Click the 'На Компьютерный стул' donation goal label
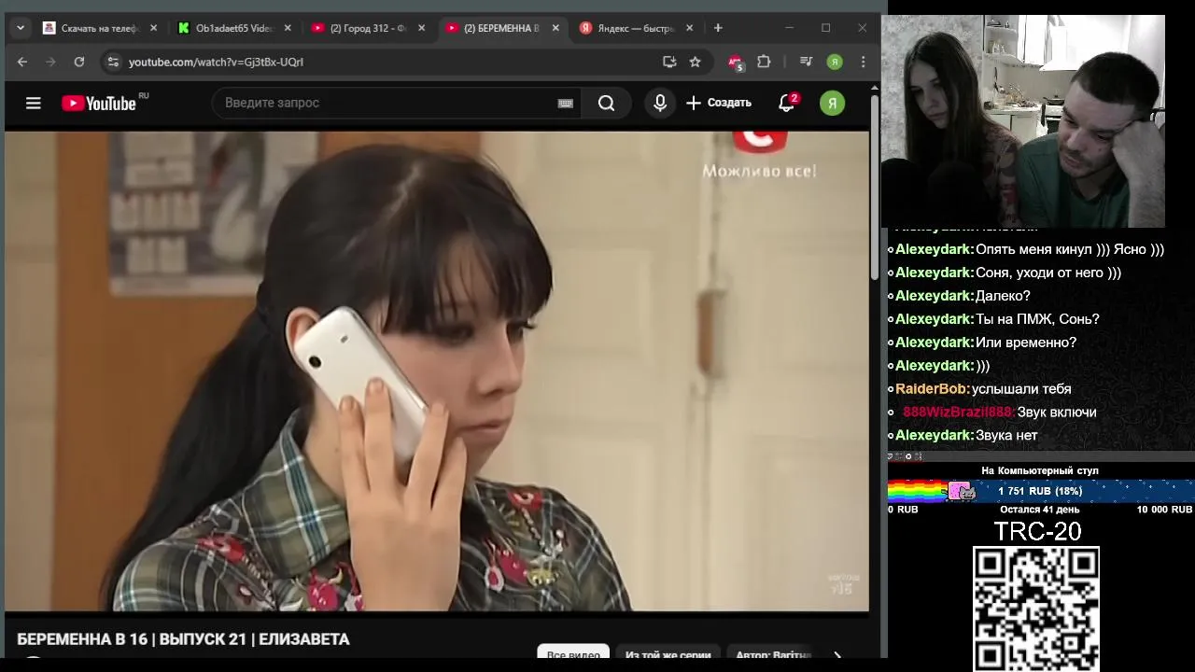Screen dimensions: 1195x672 click(1040, 470)
